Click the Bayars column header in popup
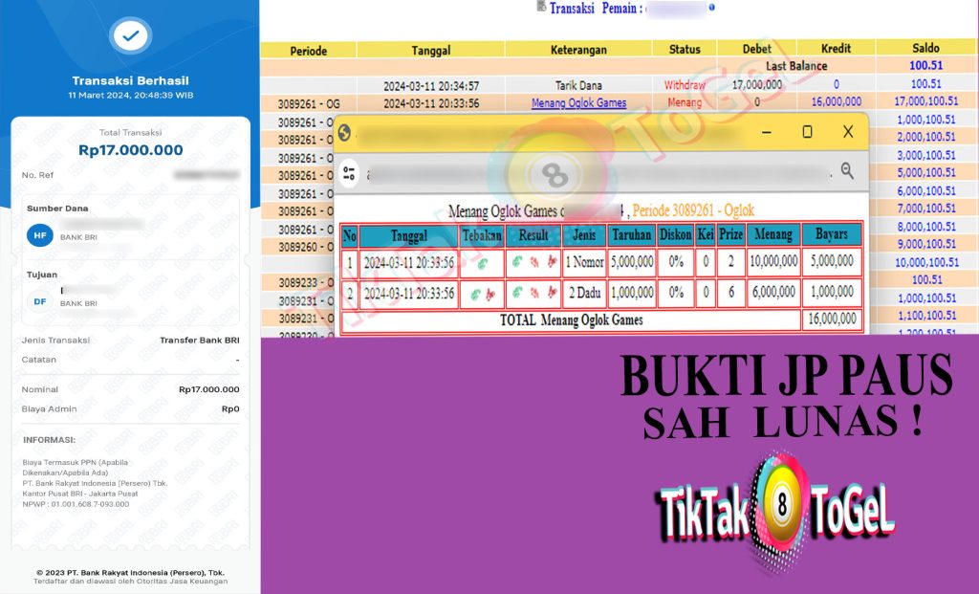Screen dimensions: 979x594 (831, 234)
